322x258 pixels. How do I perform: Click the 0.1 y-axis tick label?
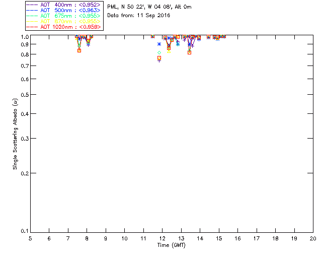25,231
